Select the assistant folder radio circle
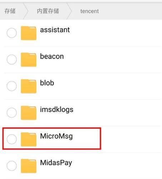This screenshot has width=162, height=179. pyautogui.click(x=12, y=33)
